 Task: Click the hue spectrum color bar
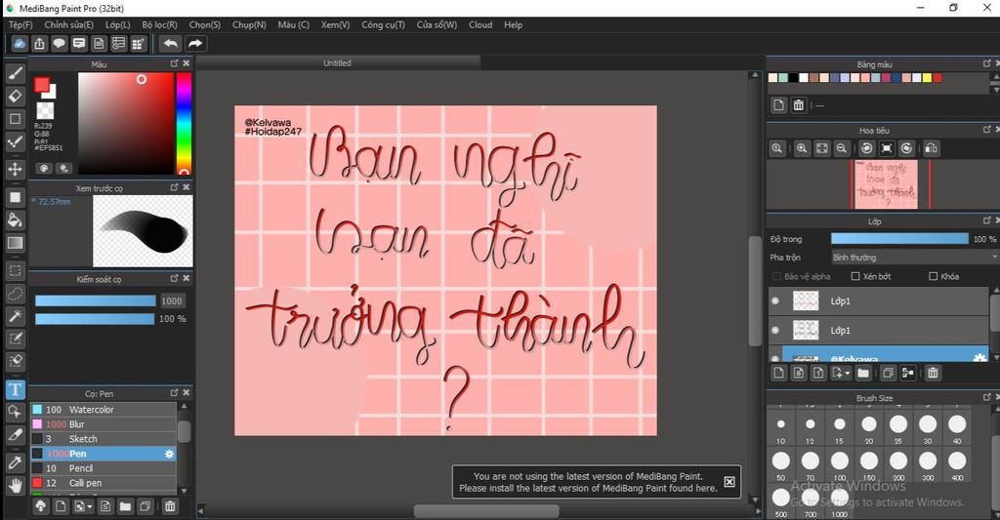point(184,123)
